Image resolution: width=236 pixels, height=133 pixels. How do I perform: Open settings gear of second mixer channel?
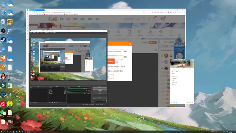[90, 94]
